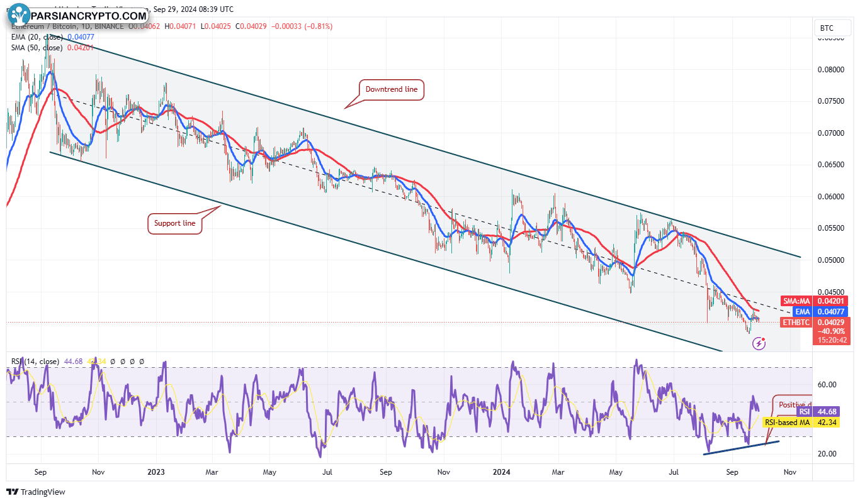This screenshot has width=860, height=503.
Task: Select the 'Support line' callout label
Action: click(x=175, y=223)
